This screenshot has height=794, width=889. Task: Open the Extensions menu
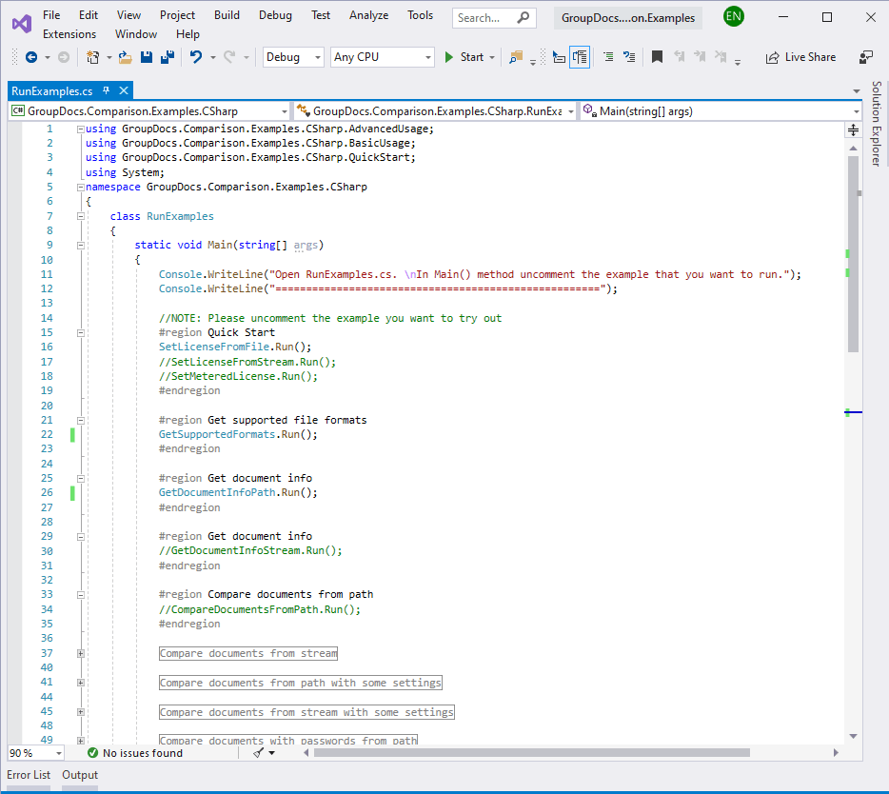[69, 34]
